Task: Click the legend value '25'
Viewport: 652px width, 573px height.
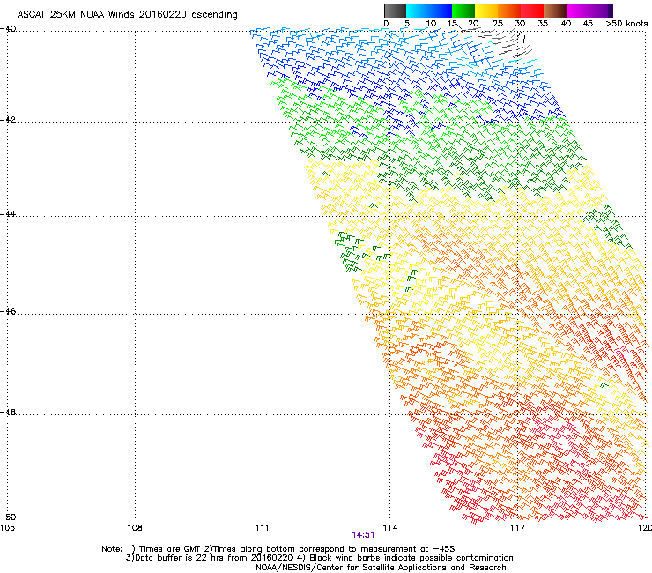Action: [497, 24]
